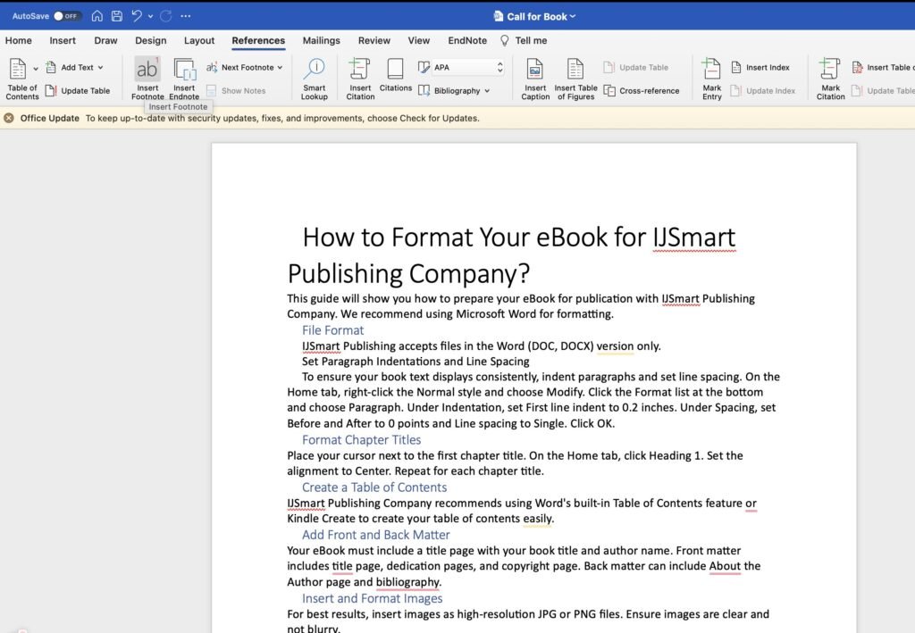The height and width of the screenshot is (633, 915).
Task: Click the Insert Index button
Action: tap(760, 68)
